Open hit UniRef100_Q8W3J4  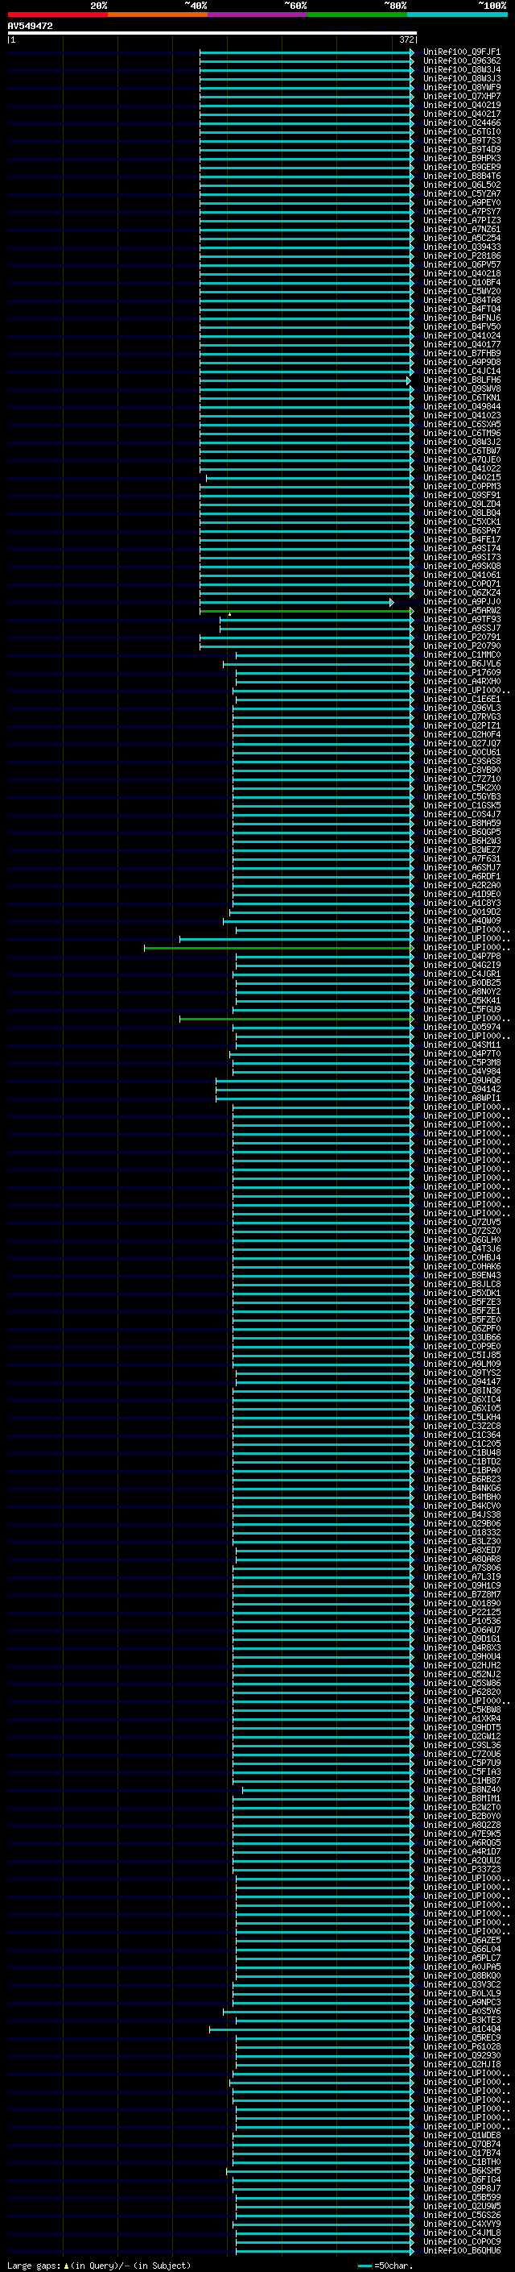(461, 69)
